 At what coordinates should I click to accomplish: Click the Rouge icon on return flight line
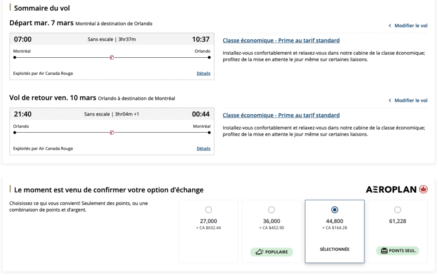coord(112,133)
